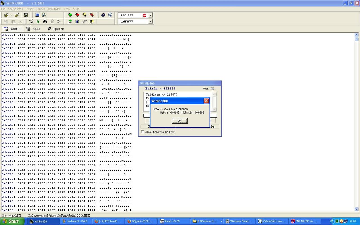The width and height of the screenshot is (360, 225).
Task: Click the red chip program-all icon
Action: (x=77, y=15)
